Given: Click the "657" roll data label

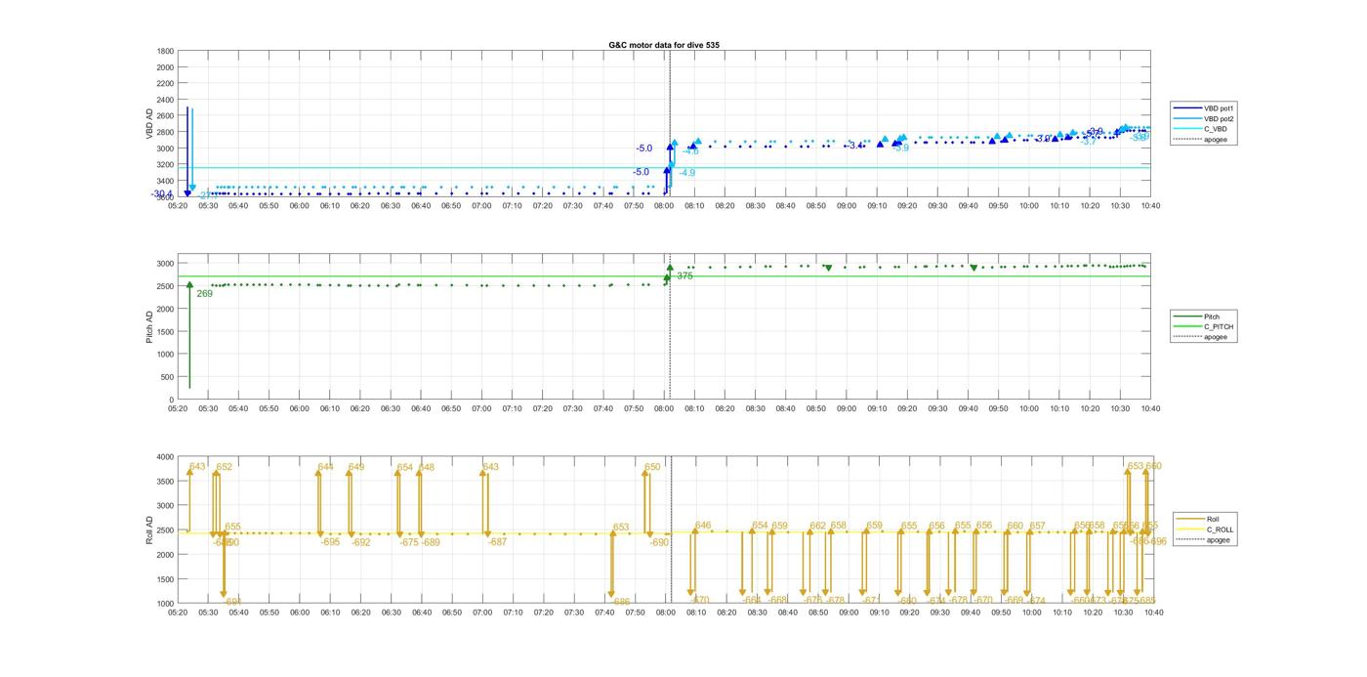Looking at the screenshot, I should (1037, 526).
